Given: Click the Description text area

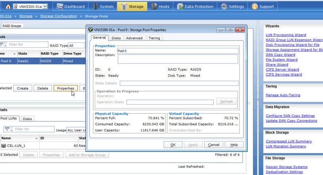Looking at the screenshot, I should pos(178,59).
